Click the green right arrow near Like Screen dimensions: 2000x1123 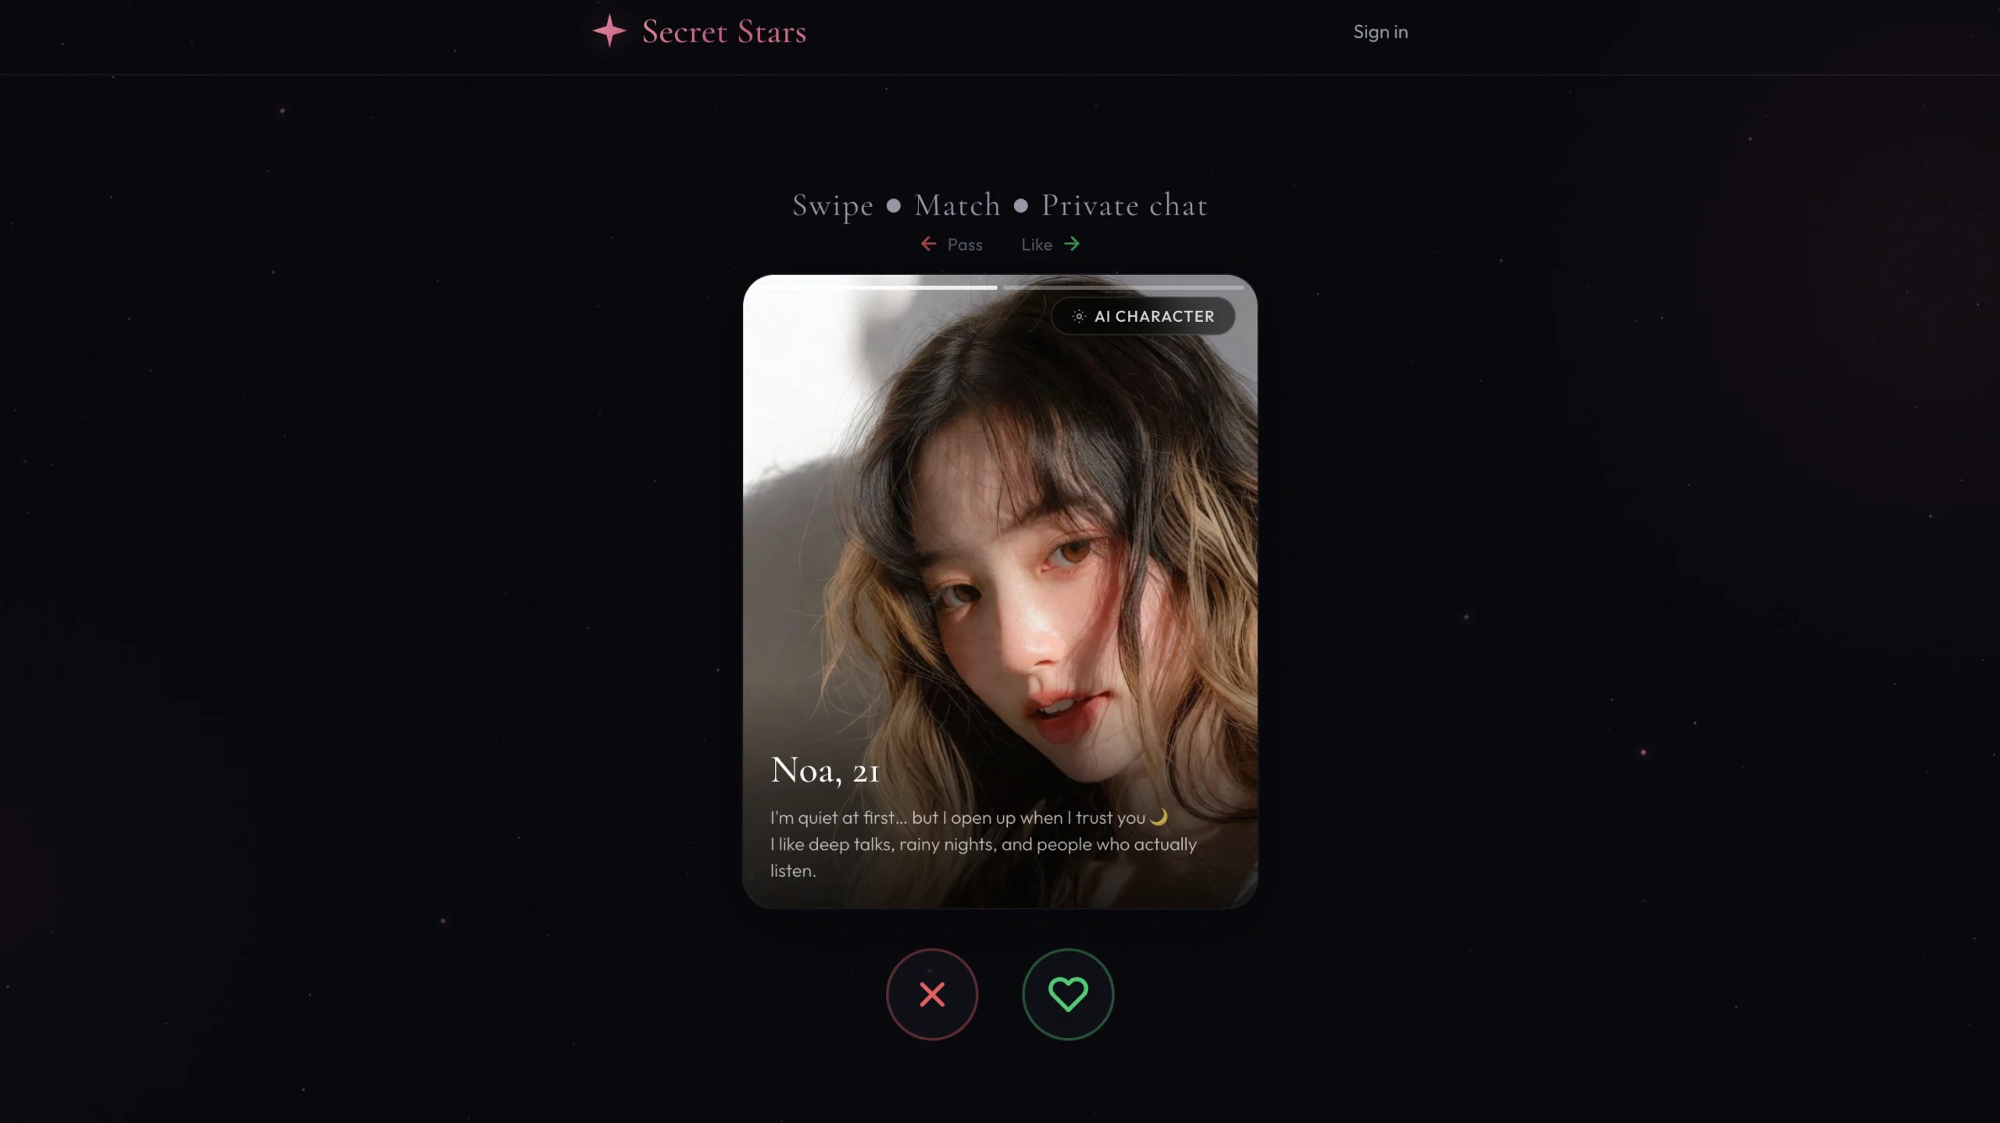pyautogui.click(x=1072, y=244)
